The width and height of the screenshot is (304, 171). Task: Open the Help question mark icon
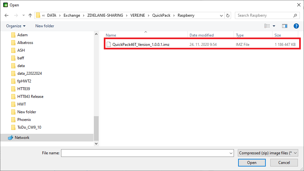tap(296, 26)
